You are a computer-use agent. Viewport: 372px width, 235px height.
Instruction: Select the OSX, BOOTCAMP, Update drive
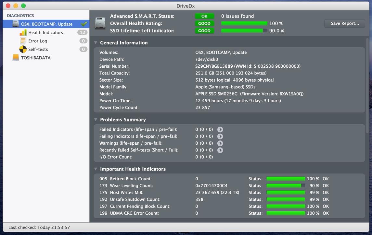(46, 24)
